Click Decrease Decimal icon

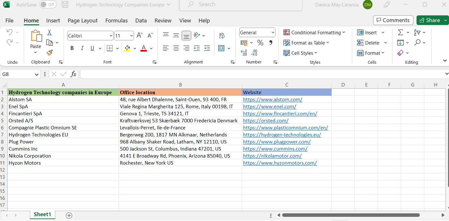click(x=254, y=53)
